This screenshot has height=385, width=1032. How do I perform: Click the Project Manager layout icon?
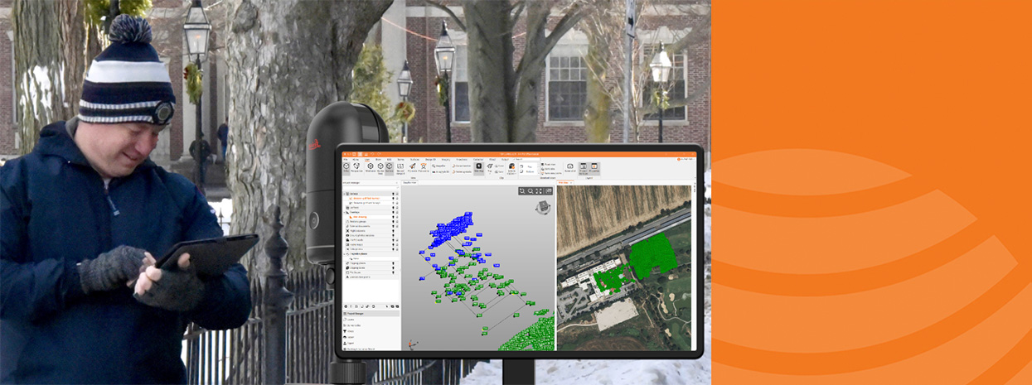584,168
